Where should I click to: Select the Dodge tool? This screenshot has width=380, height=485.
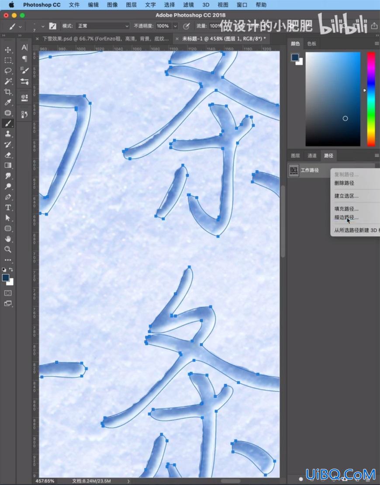click(x=8, y=186)
